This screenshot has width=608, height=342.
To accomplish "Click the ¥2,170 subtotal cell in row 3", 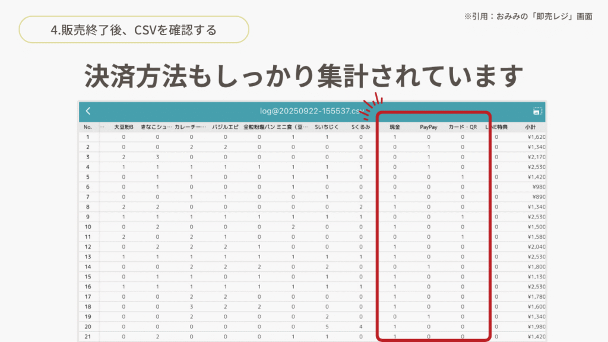I will pos(536,157).
